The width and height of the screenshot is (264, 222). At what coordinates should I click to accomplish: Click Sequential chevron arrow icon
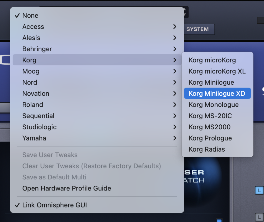(x=175, y=116)
